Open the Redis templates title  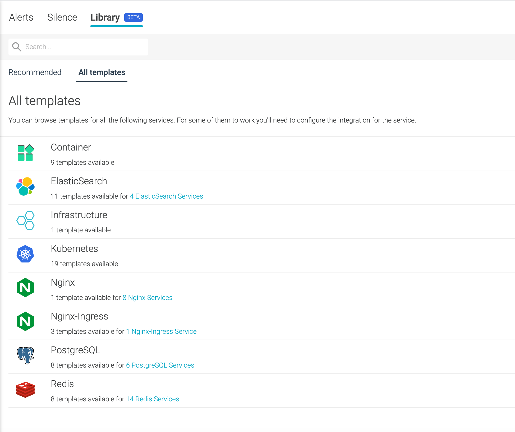click(x=62, y=384)
